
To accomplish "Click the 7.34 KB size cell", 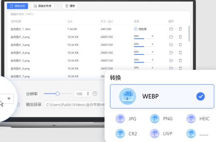I will point(72,29).
